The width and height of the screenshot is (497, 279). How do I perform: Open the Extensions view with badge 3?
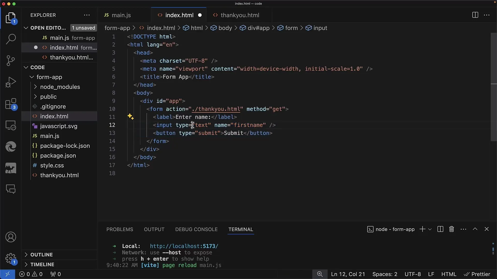11,104
